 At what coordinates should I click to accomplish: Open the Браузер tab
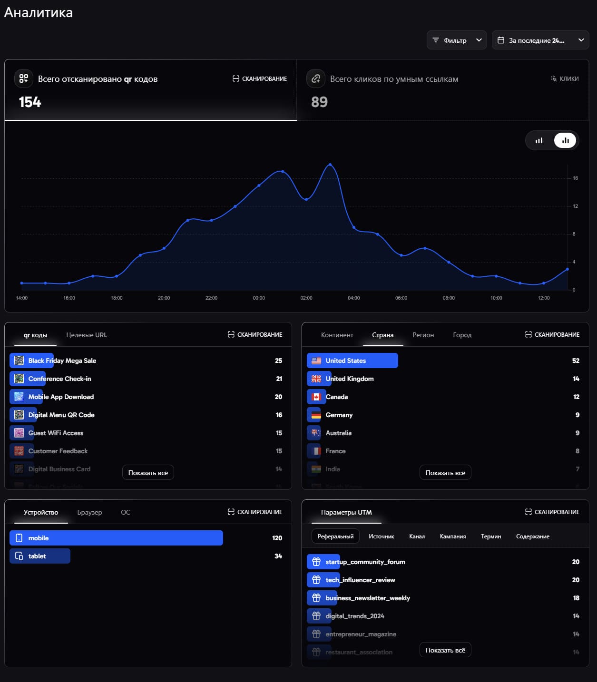(89, 512)
